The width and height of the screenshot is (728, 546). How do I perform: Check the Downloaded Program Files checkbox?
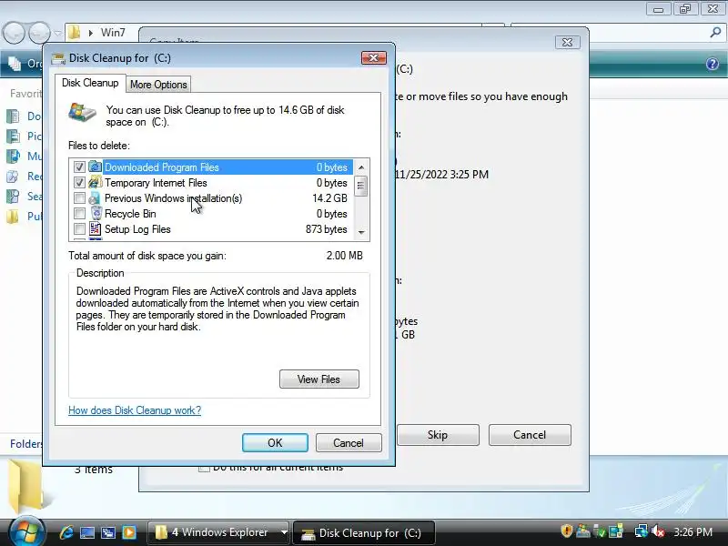point(79,167)
